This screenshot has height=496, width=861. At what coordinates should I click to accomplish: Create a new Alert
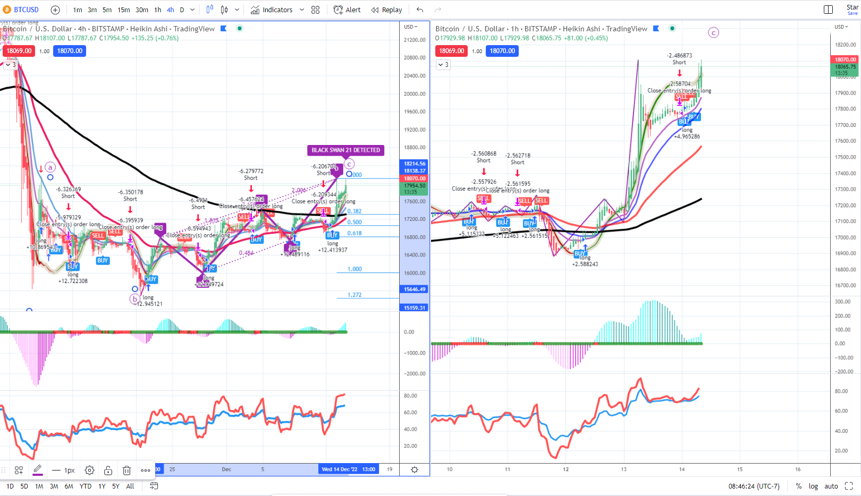click(x=347, y=10)
